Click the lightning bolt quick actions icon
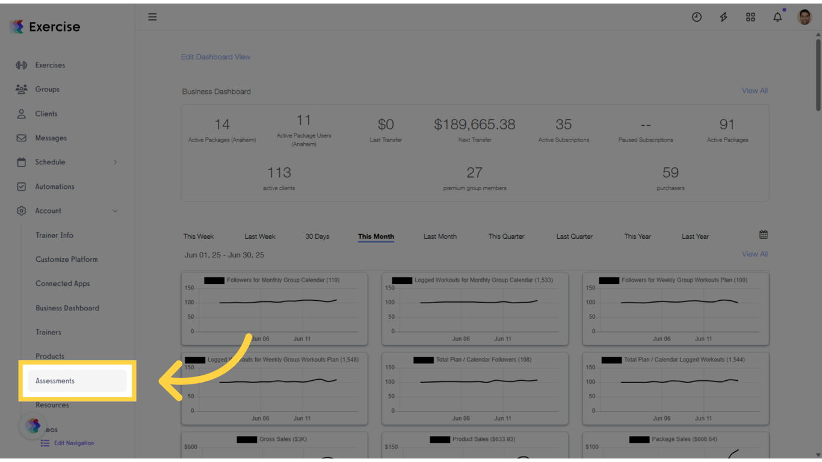The width and height of the screenshot is (822, 462). coord(723,17)
